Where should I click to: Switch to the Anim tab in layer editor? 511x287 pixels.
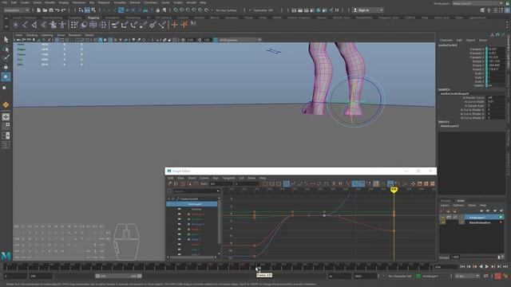pyautogui.click(x=461, y=200)
